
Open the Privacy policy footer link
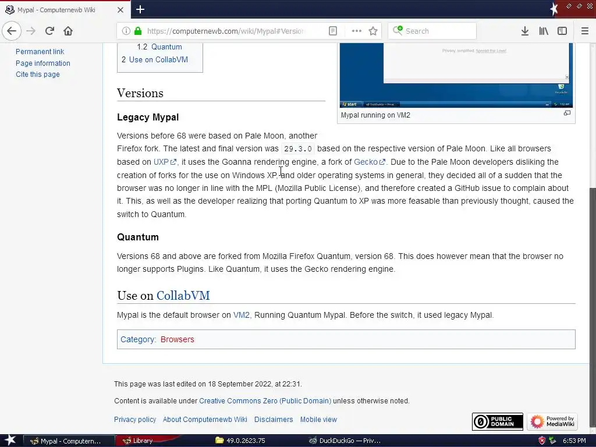(x=135, y=420)
